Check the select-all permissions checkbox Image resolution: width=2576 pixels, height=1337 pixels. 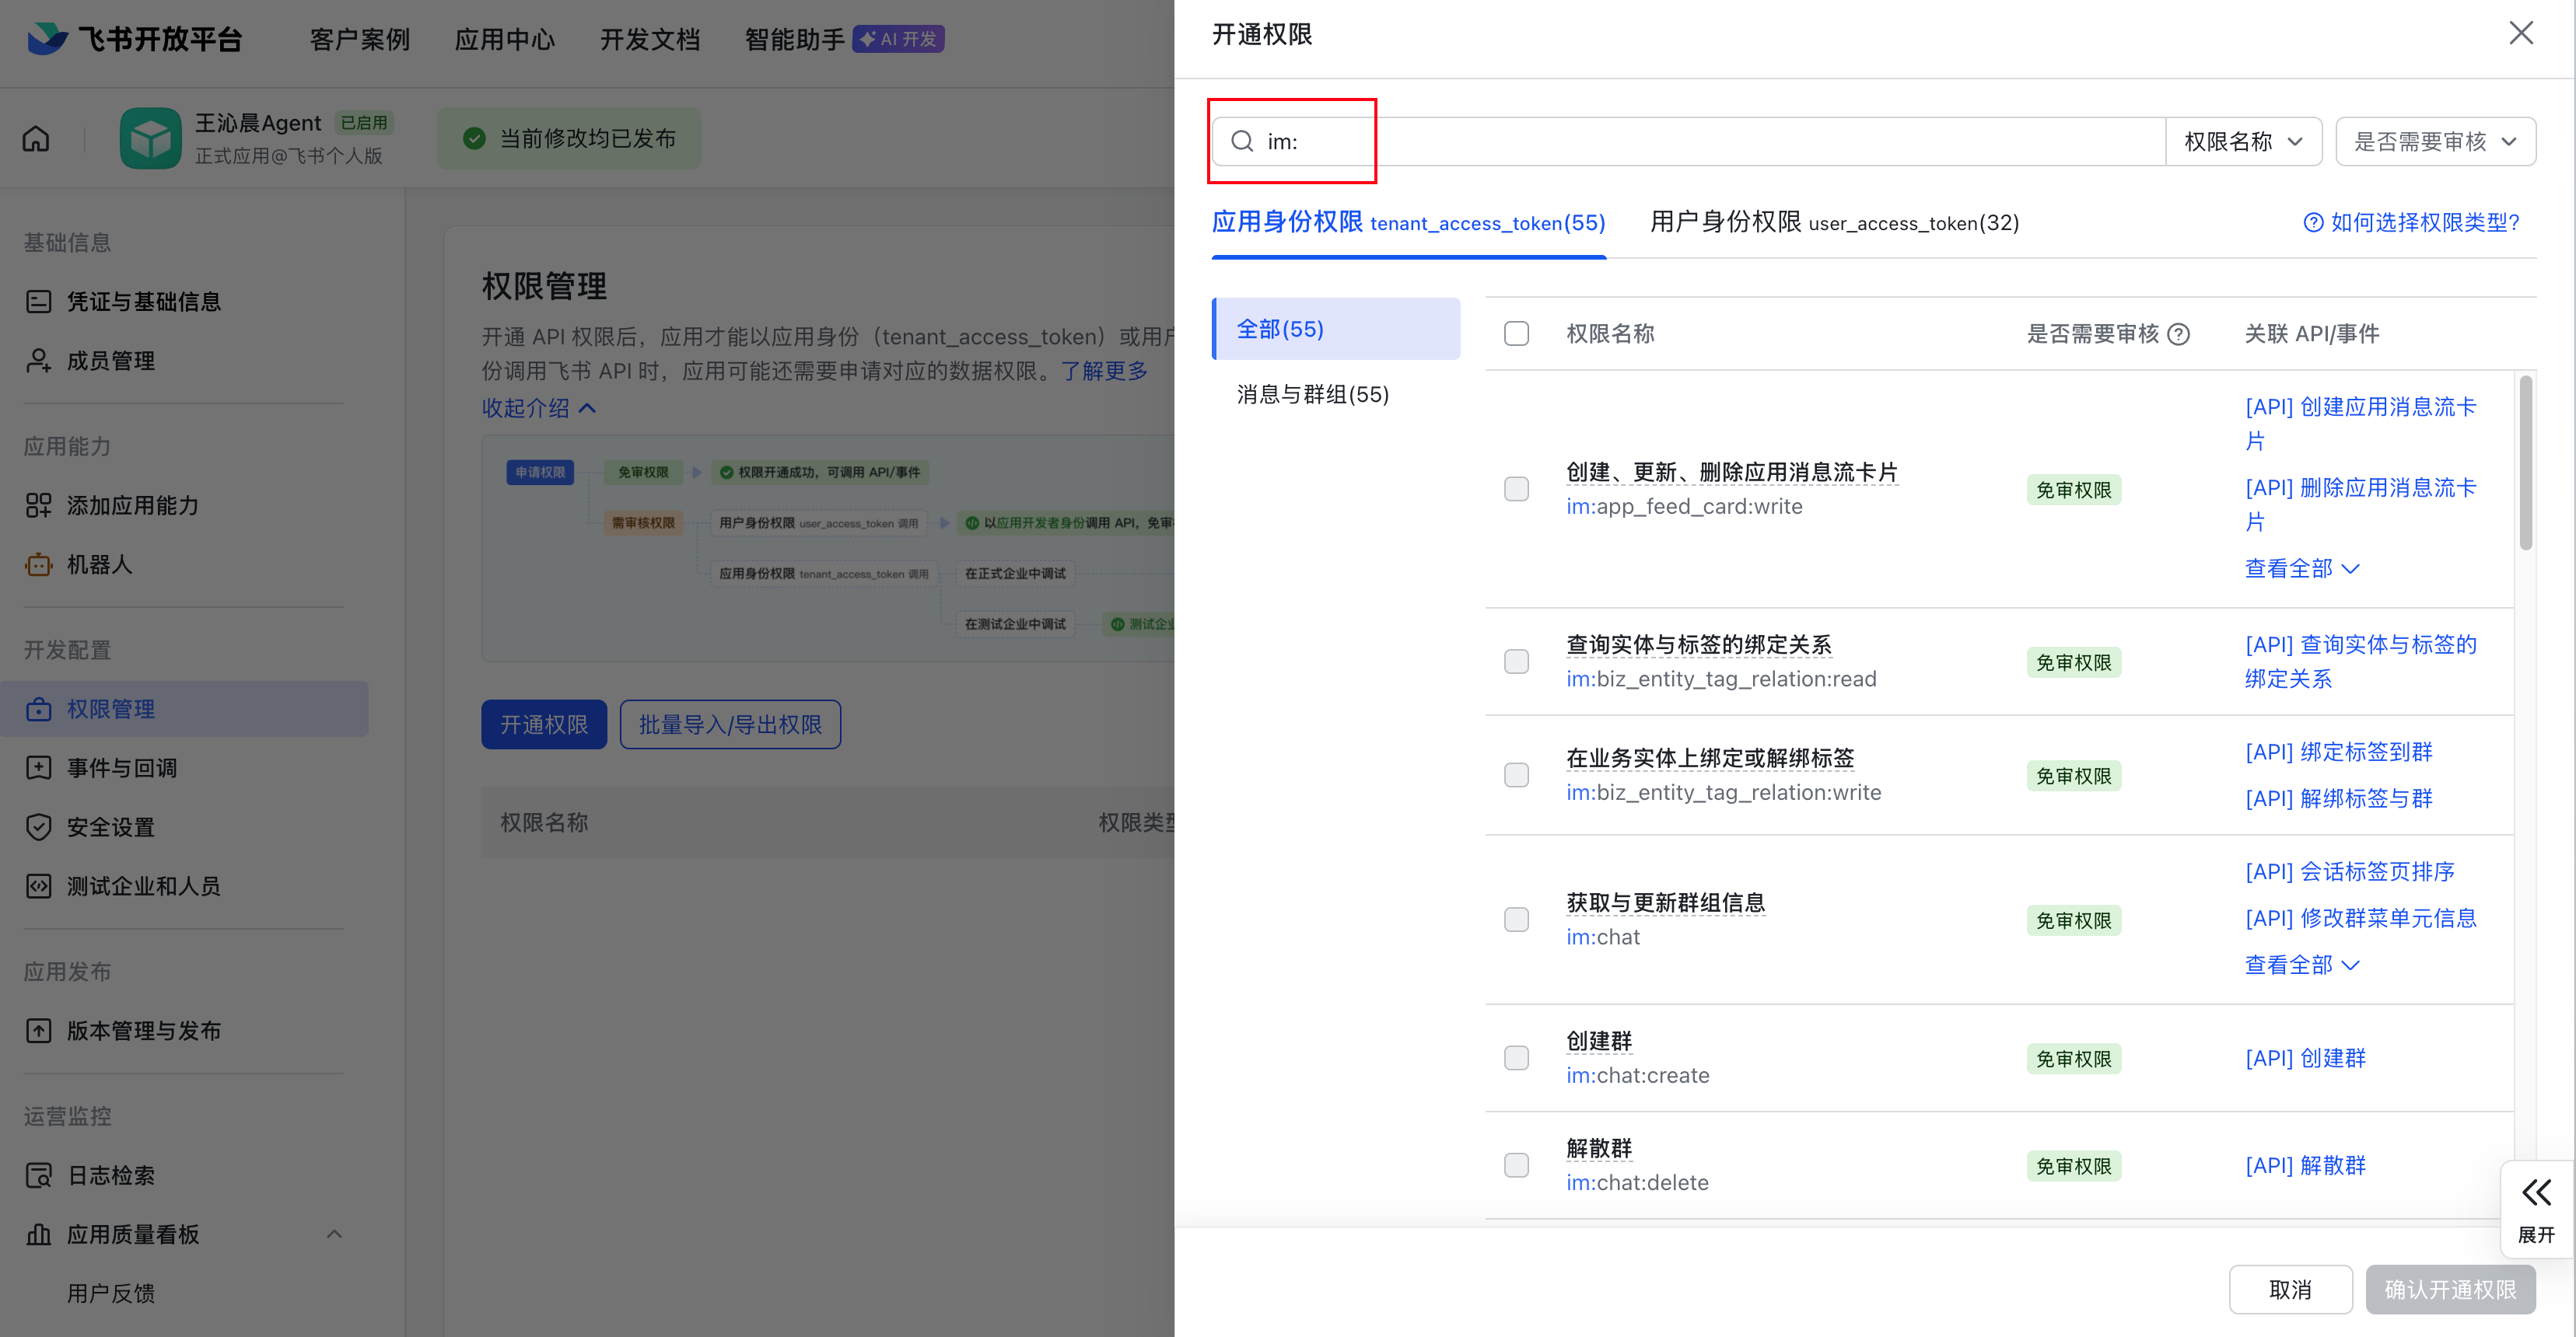[1517, 333]
